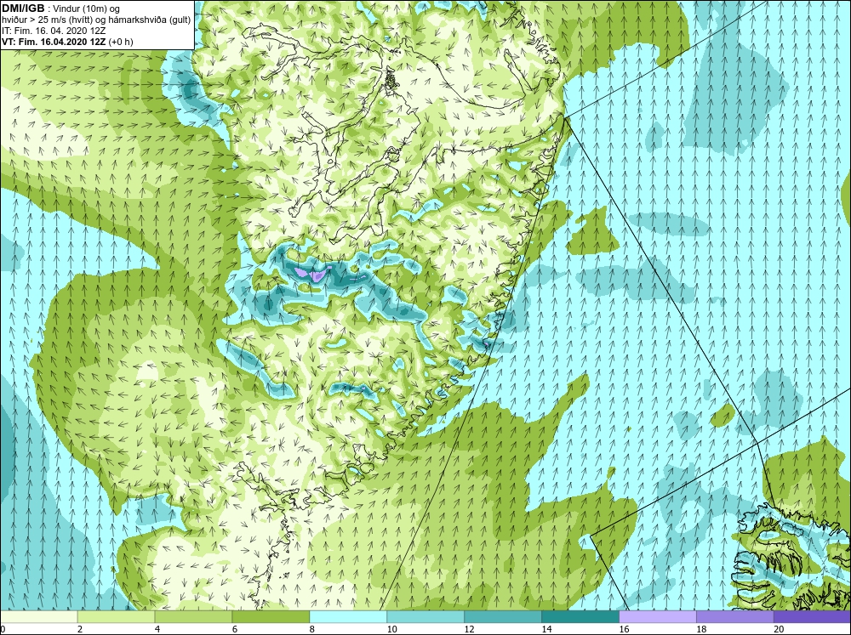Screen dimensions: 851x635
Task: Click the '(+0 h)' forecast offset text
Action: pos(121,42)
